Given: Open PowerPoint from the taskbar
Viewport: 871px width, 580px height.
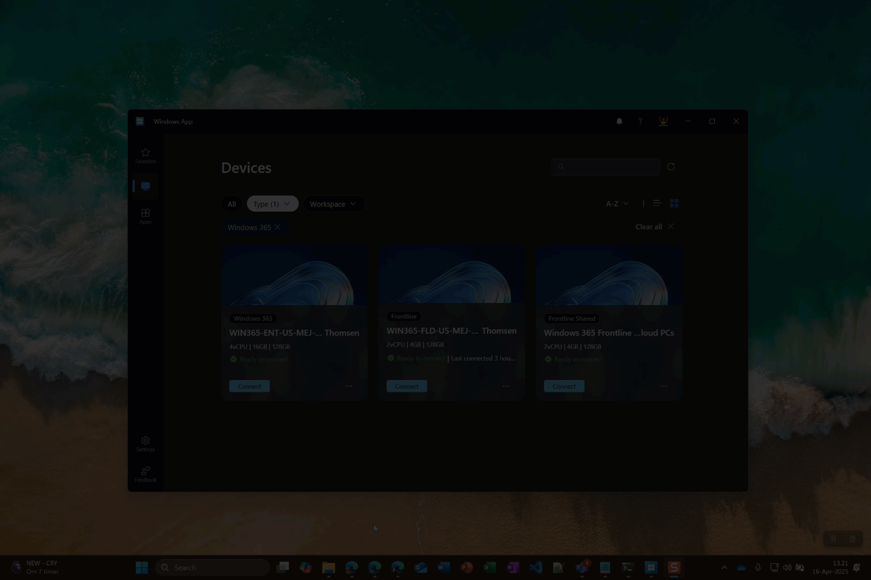Looking at the screenshot, I should (x=467, y=568).
